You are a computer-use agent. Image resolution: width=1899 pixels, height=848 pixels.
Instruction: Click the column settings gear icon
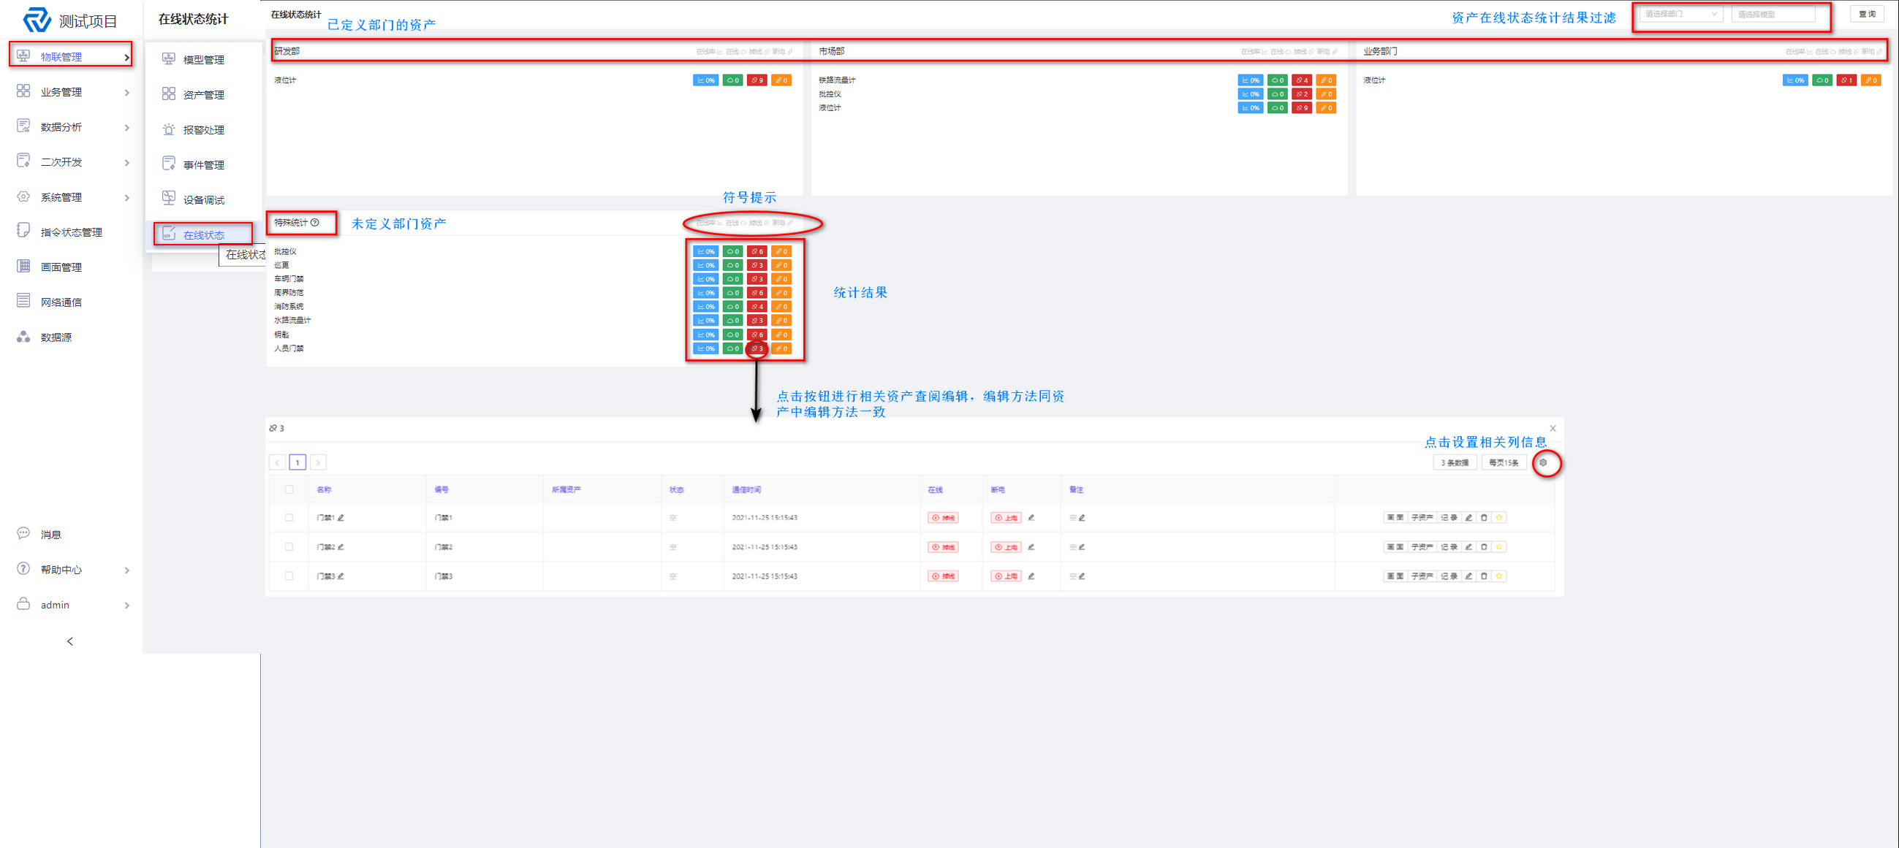[x=1543, y=462]
